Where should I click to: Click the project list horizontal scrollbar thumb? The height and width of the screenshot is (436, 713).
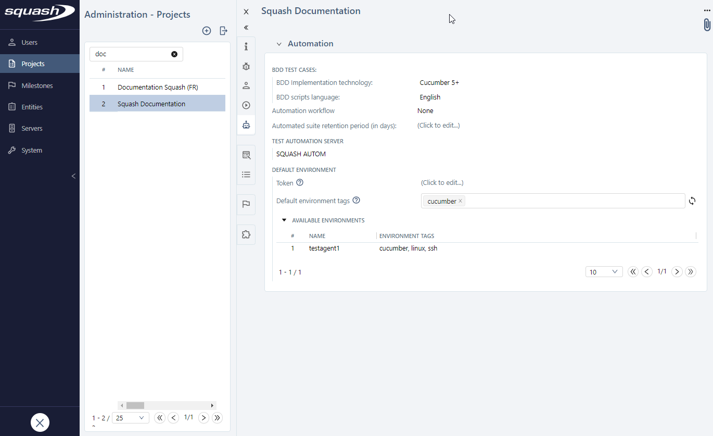click(135, 405)
